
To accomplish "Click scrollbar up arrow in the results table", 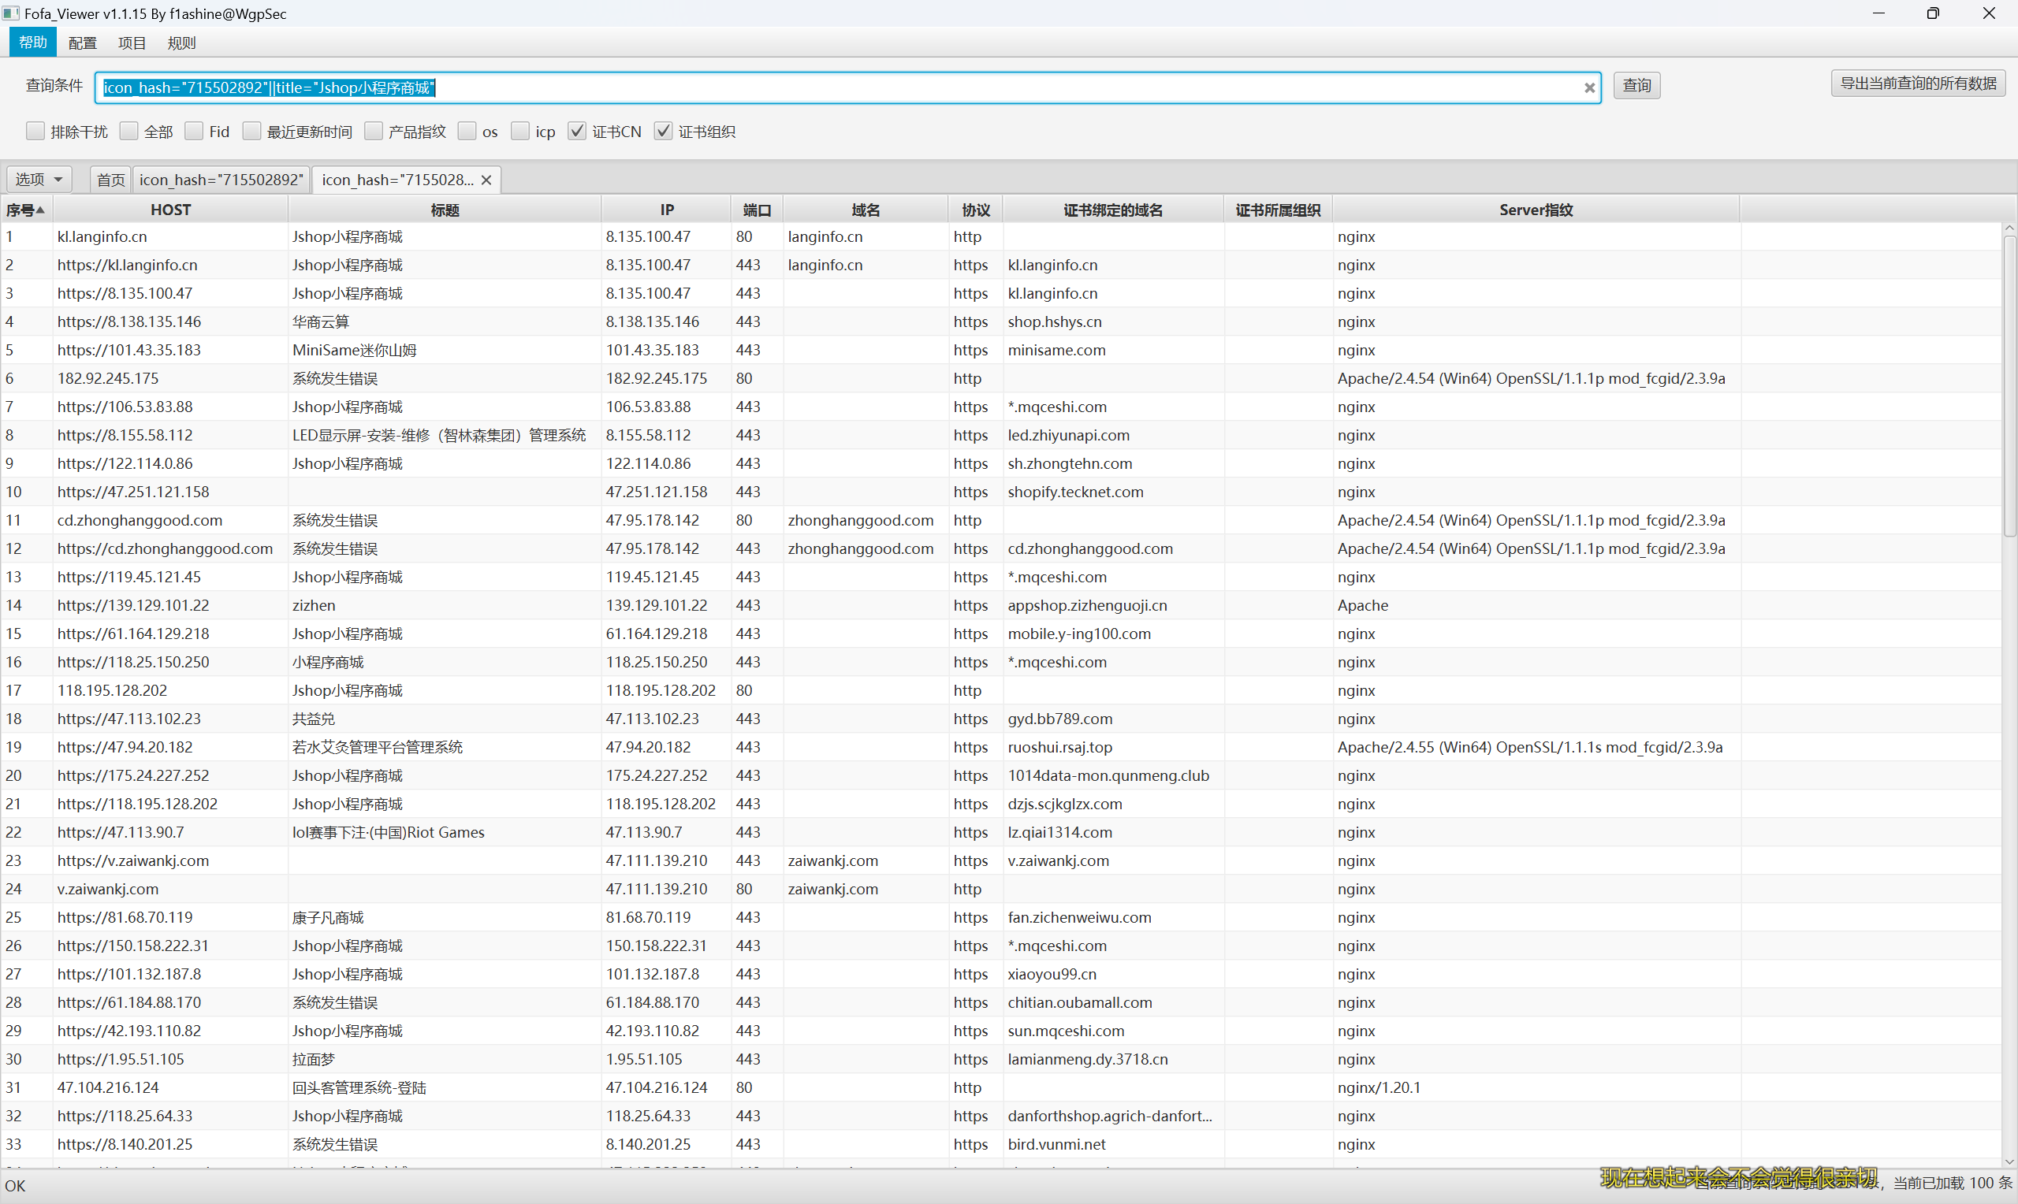I will (2009, 229).
